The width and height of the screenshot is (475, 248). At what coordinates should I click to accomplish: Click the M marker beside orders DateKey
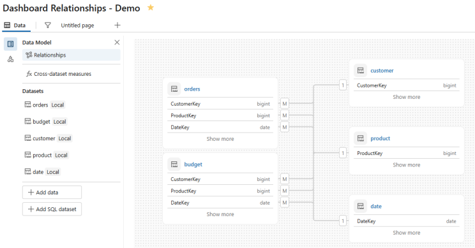click(x=285, y=127)
